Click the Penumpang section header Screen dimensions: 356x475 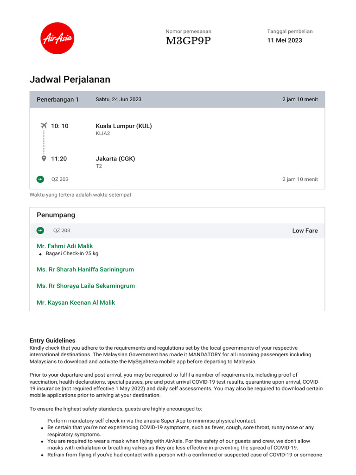click(x=56, y=215)
